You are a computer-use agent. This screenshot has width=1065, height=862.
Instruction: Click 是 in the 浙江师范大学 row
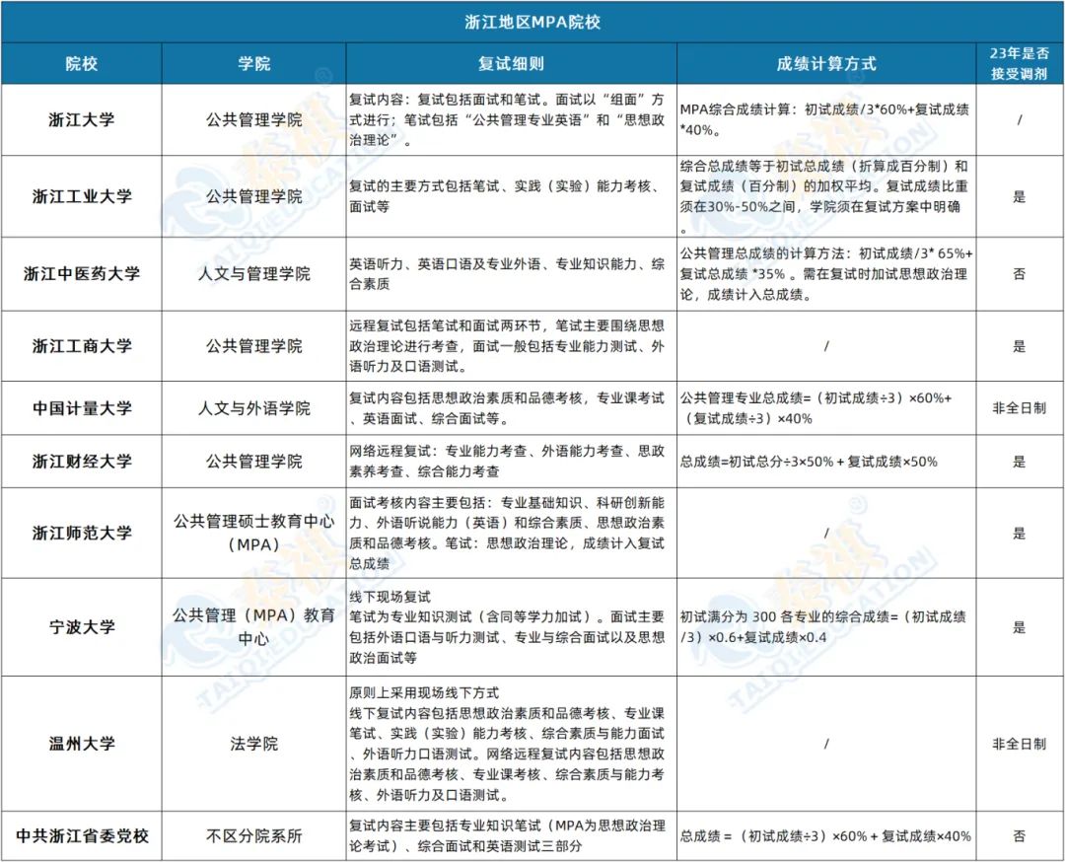pos(1020,534)
